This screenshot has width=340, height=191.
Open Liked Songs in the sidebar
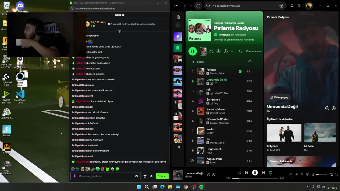(178, 37)
